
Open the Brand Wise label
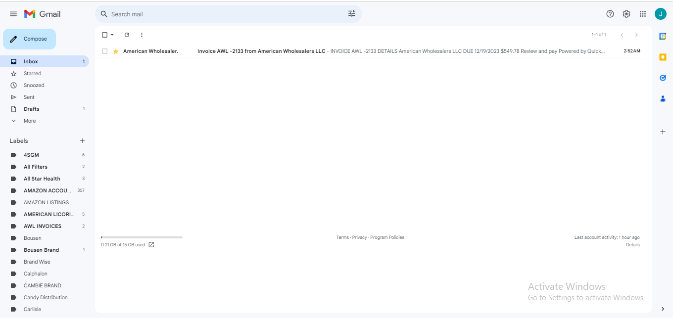(45, 262)
